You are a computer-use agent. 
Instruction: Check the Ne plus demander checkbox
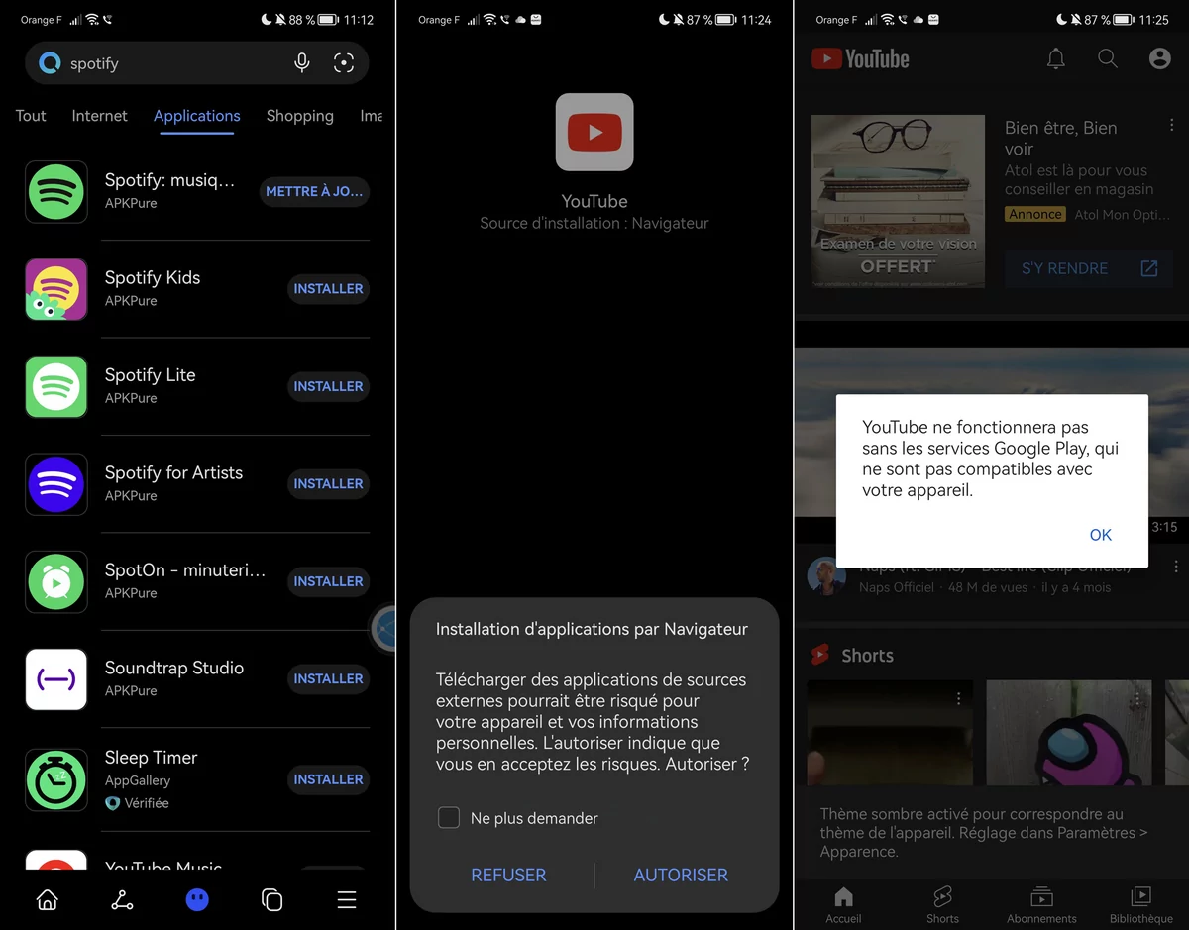449,818
